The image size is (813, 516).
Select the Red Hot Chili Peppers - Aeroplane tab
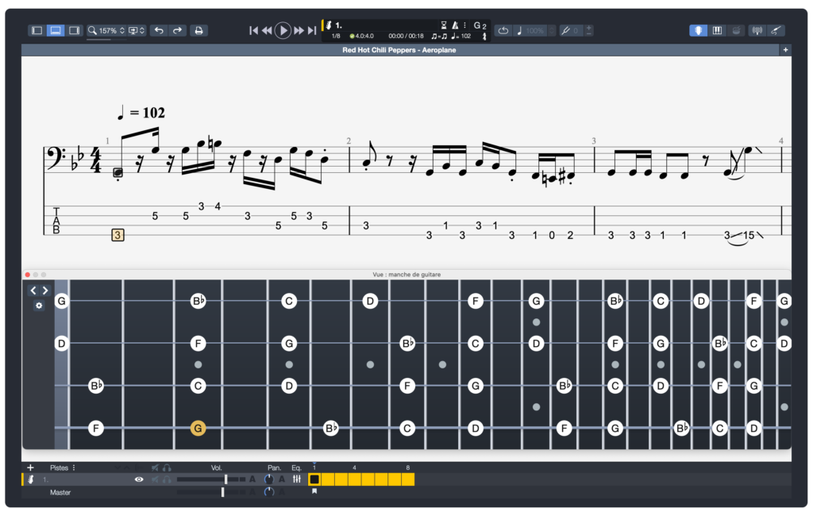click(399, 50)
